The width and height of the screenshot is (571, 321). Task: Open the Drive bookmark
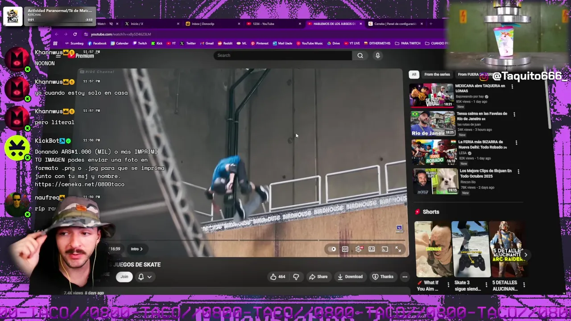pyautogui.click(x=333, y=43)
